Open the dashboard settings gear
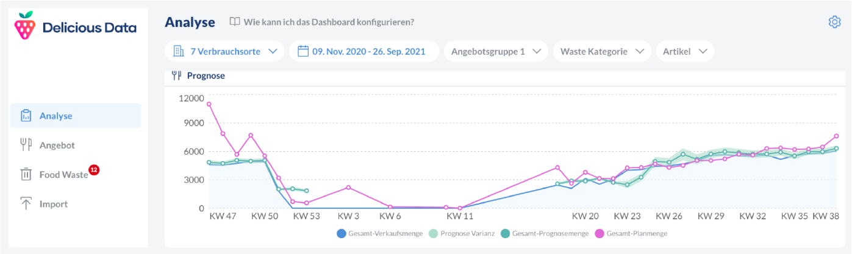The image size is (852, 254). coord(834,22)
